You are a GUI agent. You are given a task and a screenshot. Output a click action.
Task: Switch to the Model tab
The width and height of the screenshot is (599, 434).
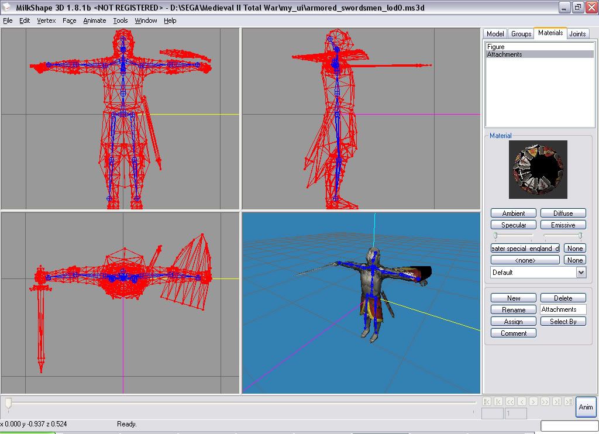[x=495, y=33]
